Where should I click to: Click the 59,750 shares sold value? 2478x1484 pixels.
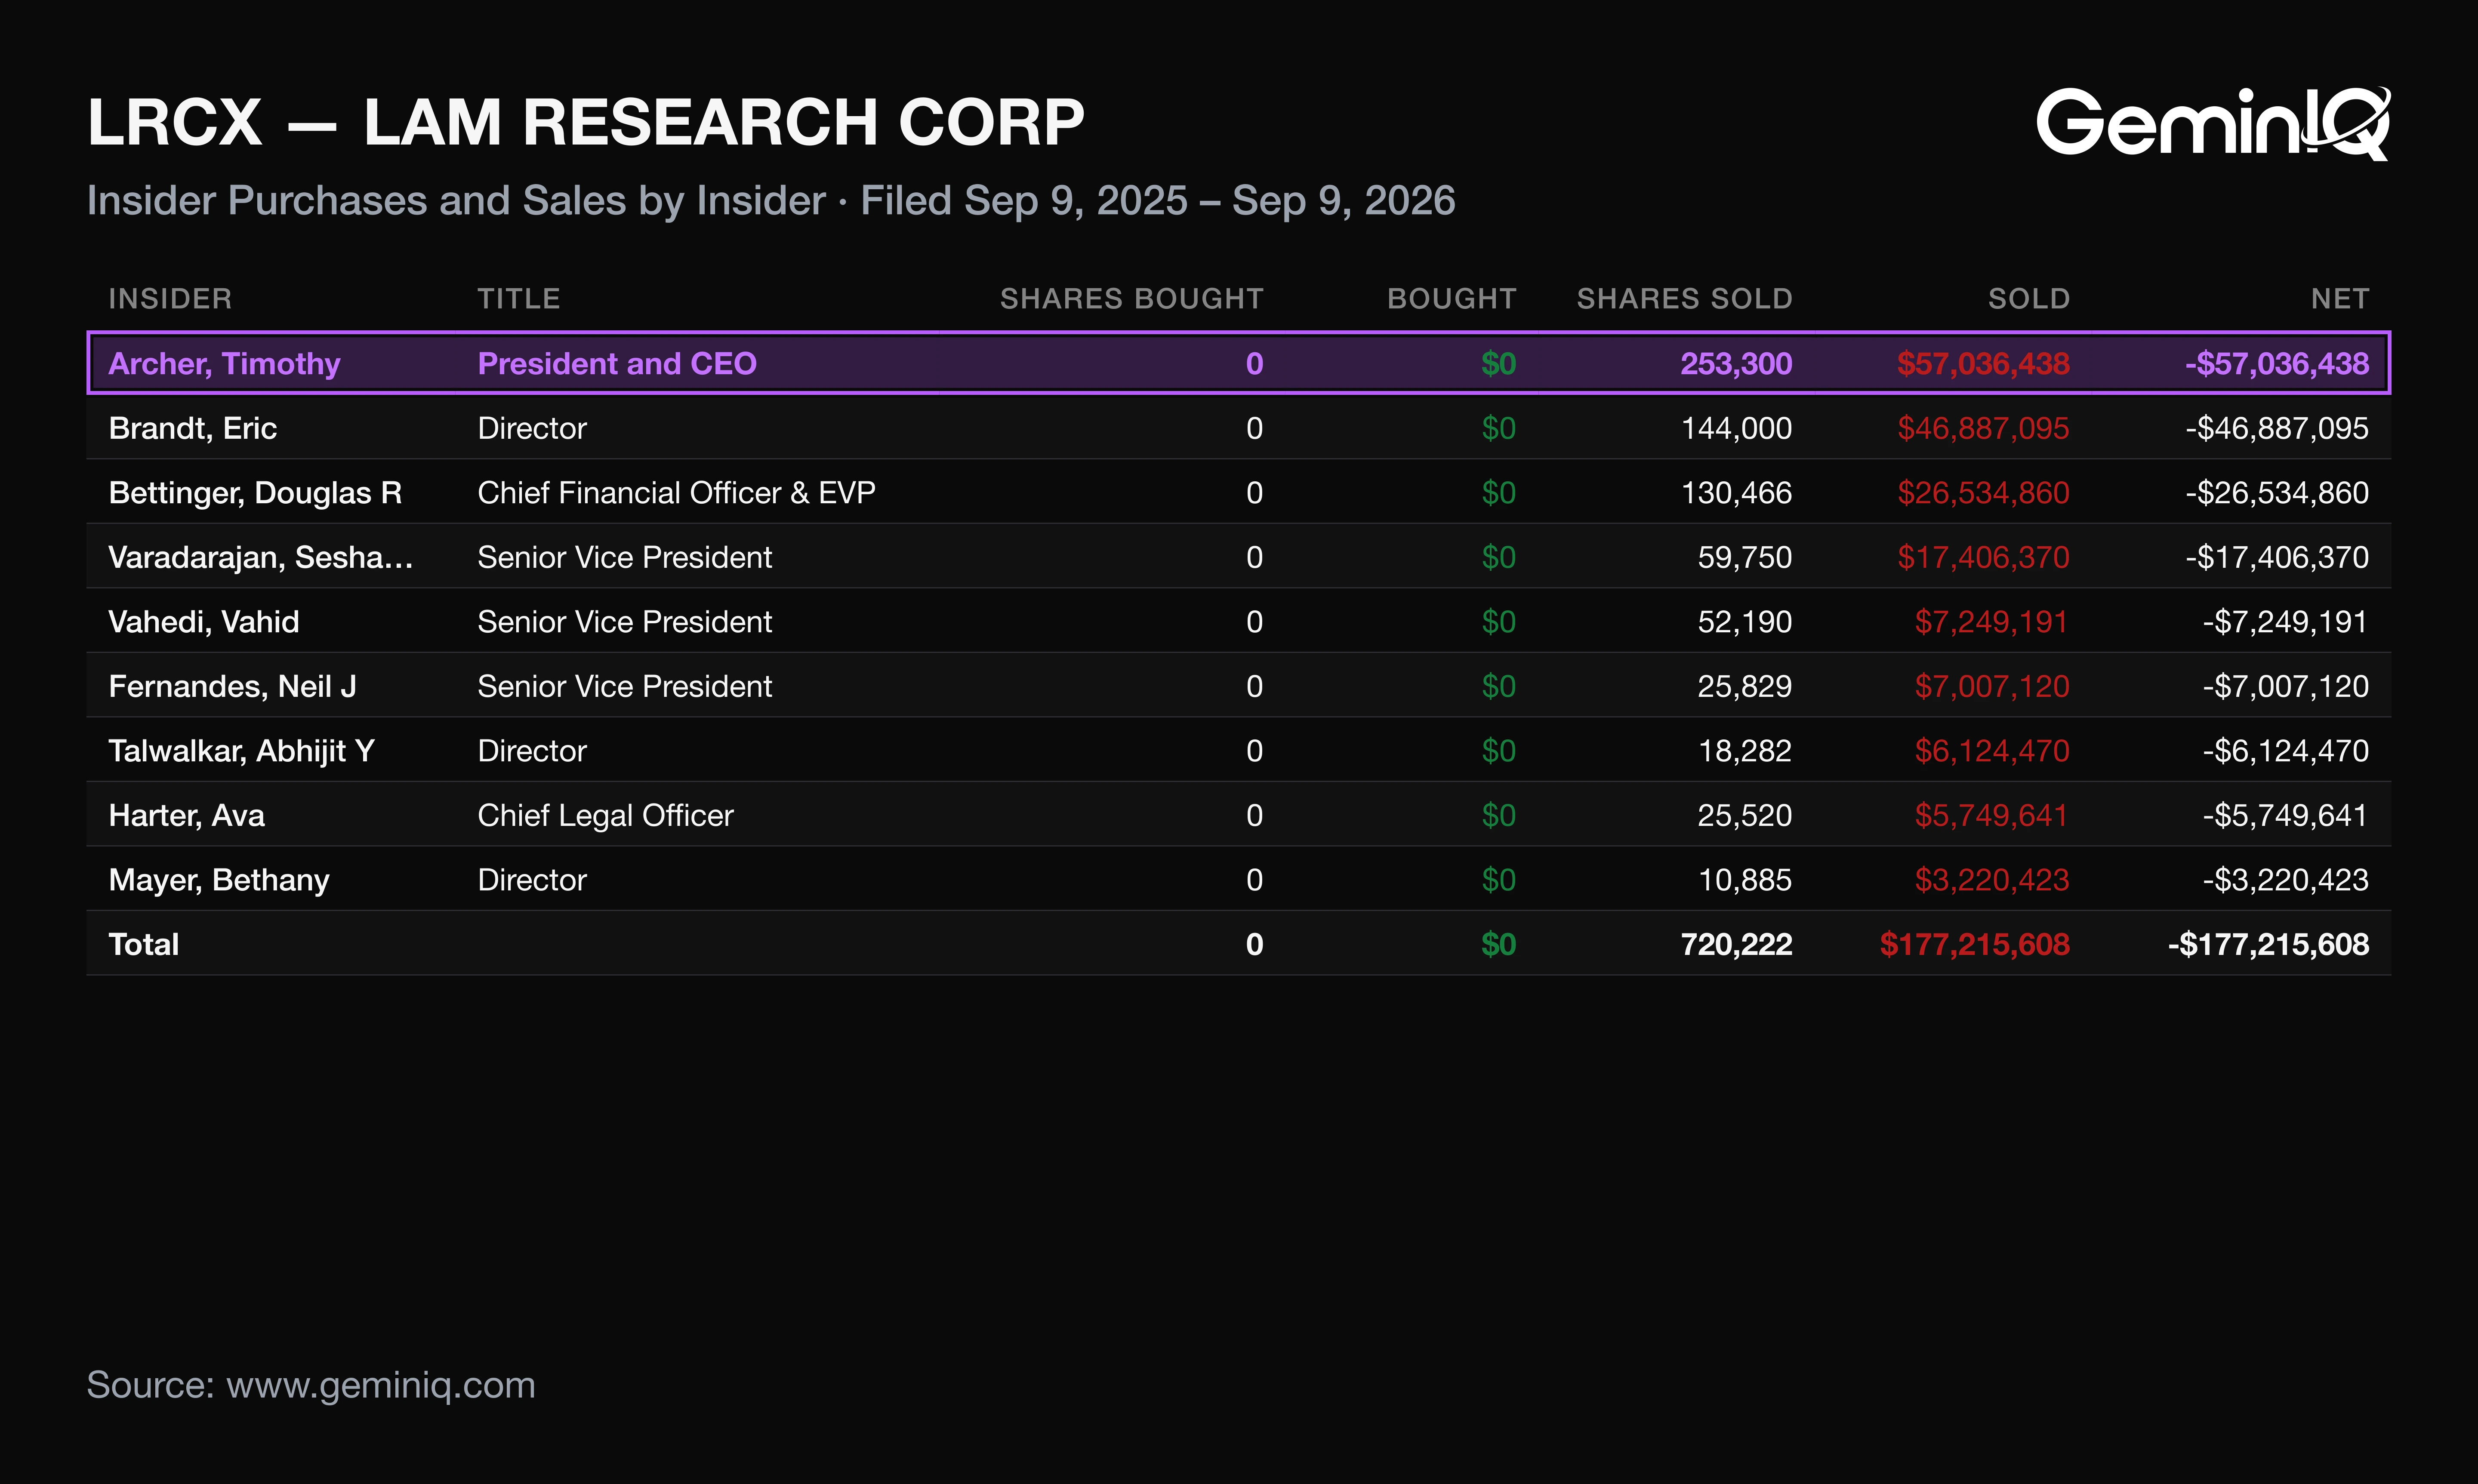click(1744, 557)
